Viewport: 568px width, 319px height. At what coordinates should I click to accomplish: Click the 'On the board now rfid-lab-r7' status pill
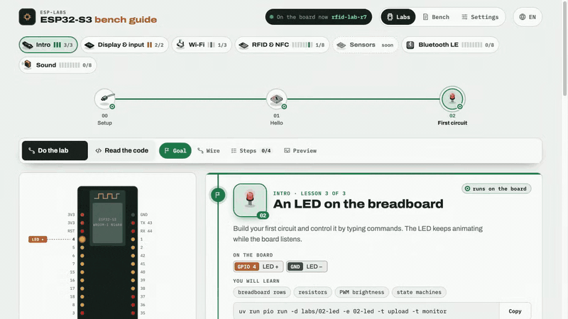tap(318, 17)
